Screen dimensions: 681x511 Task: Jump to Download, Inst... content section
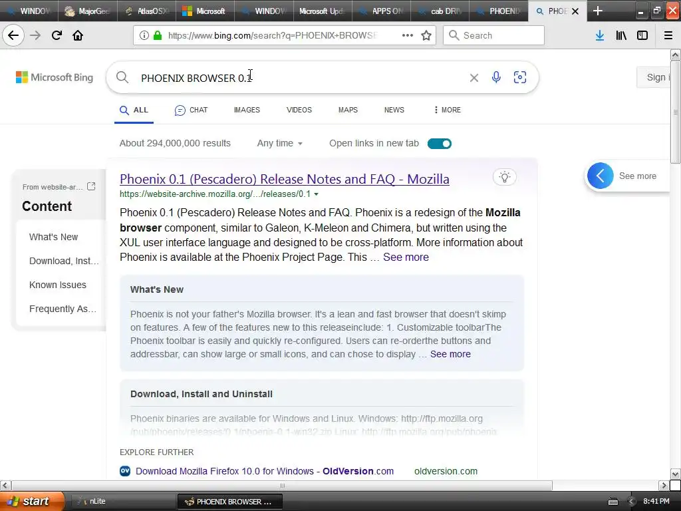click(64, 261)
